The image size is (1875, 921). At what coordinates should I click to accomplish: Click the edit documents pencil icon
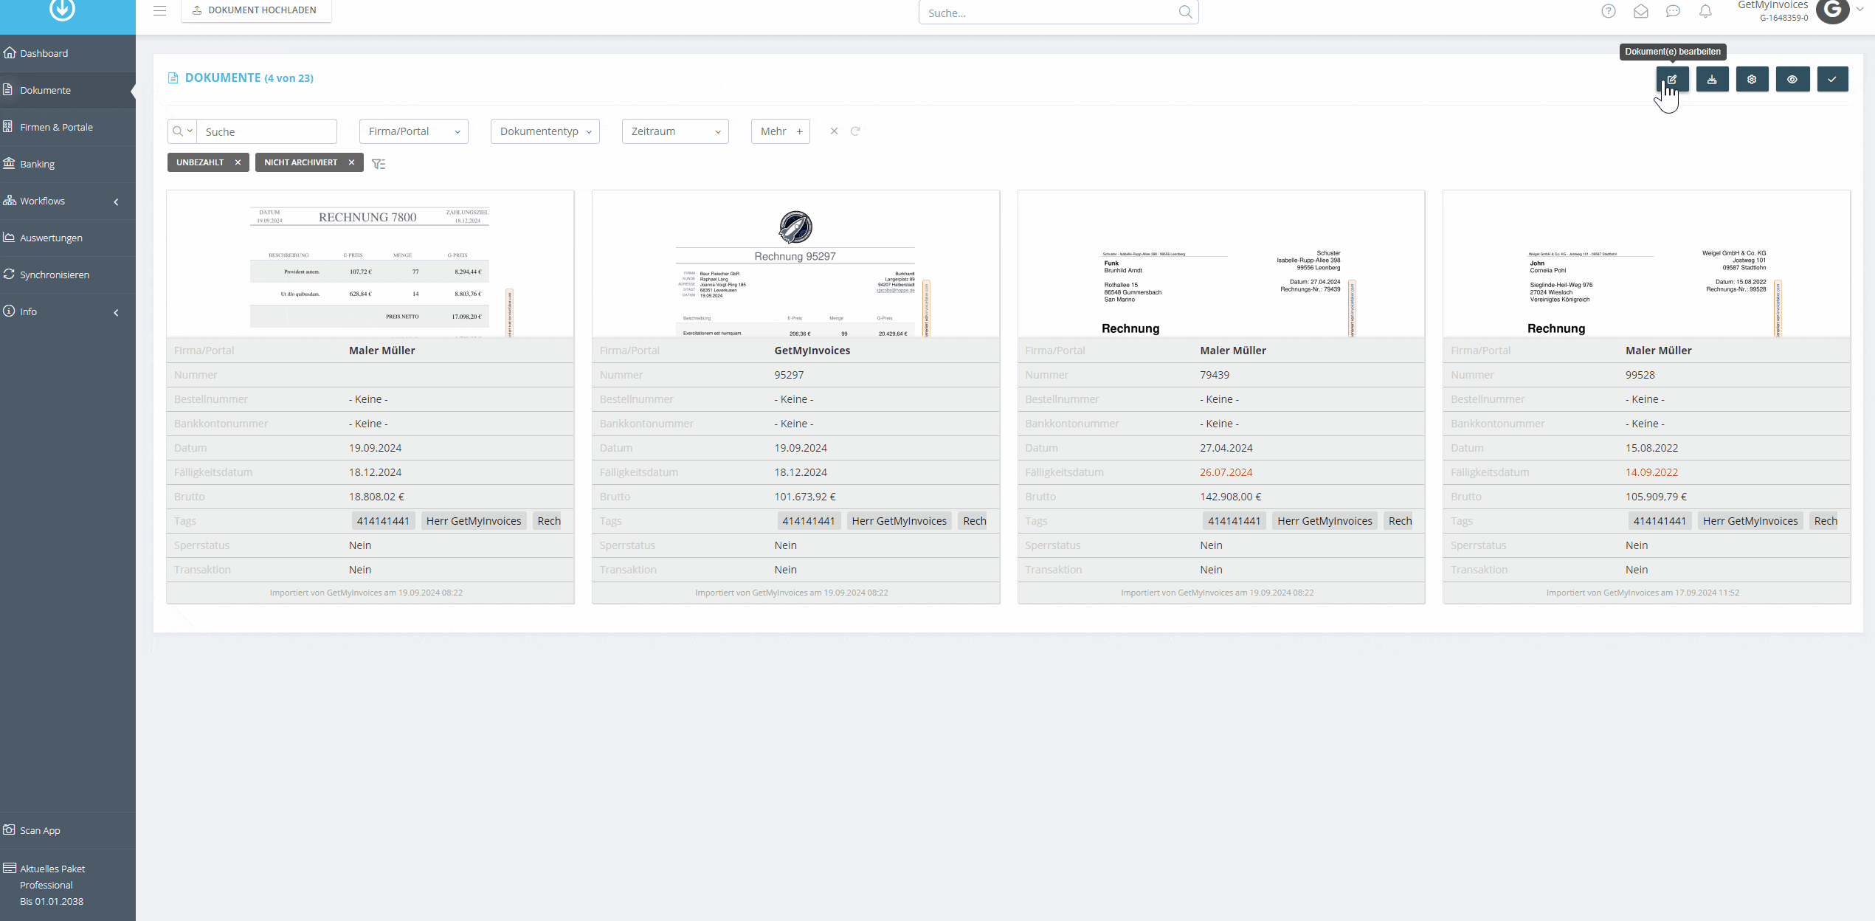pyautogui.click(x=1672, y=79)
